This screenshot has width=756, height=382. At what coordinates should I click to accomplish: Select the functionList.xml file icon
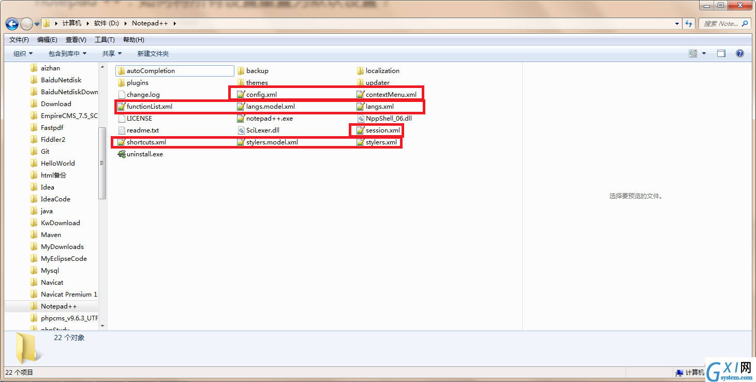(x=121, y=107)
